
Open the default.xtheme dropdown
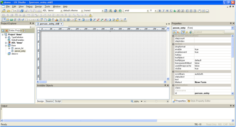pyautogui.click(x=80, y=11)
